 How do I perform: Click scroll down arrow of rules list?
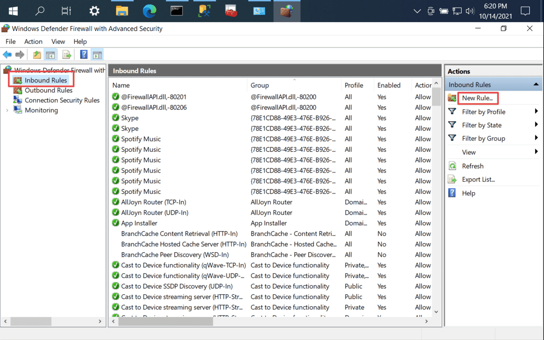436,312
